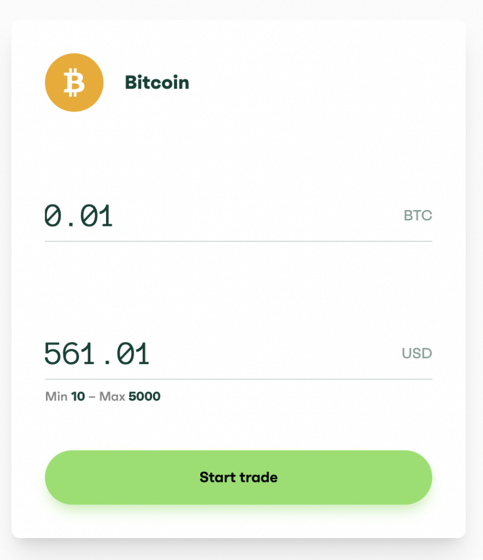483x560 pixels.
Task: Click the orange Bitcoin logo icon
Action: point(74,83)
